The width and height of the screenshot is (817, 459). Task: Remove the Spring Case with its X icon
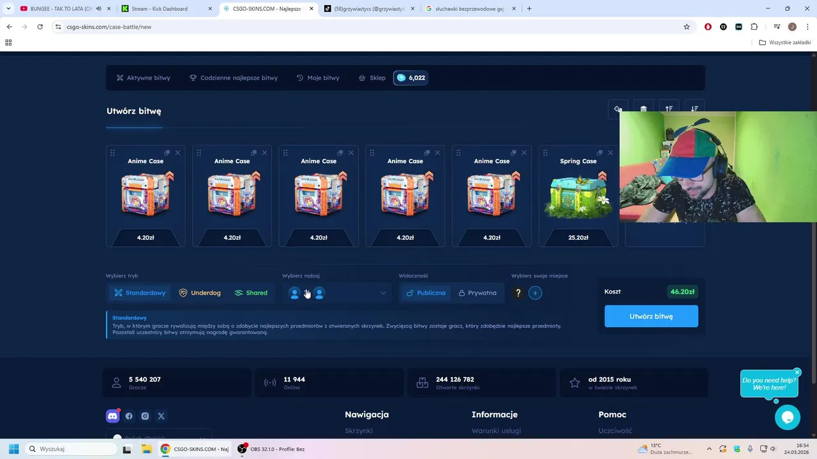coord(610,153)
